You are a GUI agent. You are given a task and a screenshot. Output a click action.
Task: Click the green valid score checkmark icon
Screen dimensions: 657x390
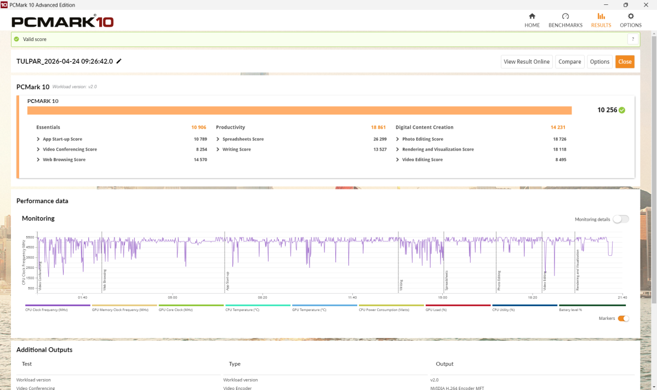point(17,39)
